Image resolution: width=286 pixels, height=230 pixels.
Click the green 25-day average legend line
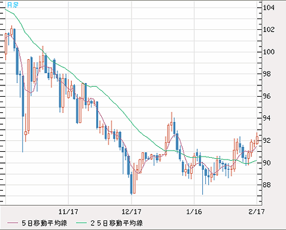81,223
